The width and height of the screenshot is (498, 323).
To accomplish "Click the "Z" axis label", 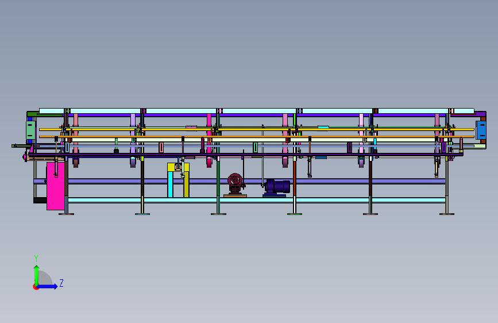I will tap(61, 283).
